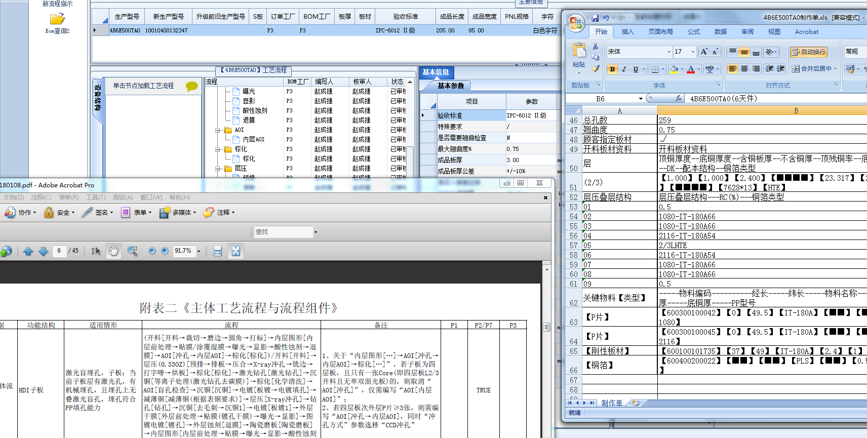The image size is (867, 438).
Task: Toggle 自动换行 wrap text in Excel
Action: tap(809, 52)
